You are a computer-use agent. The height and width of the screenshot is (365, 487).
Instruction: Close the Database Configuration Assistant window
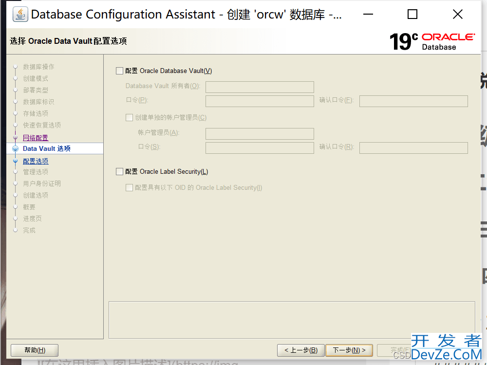458,14
